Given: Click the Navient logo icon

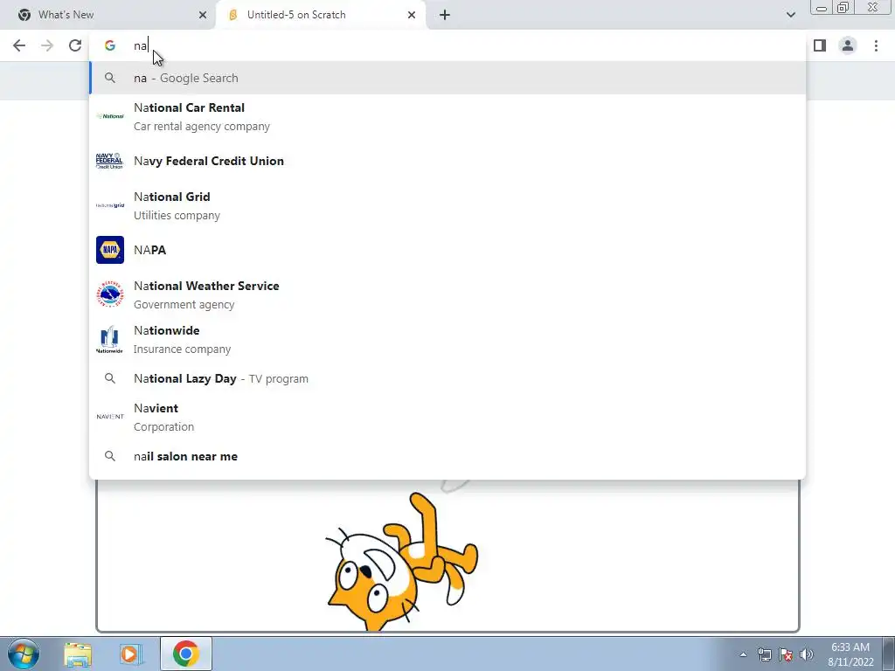Looking at the screenshot, I should pos(110,417).
